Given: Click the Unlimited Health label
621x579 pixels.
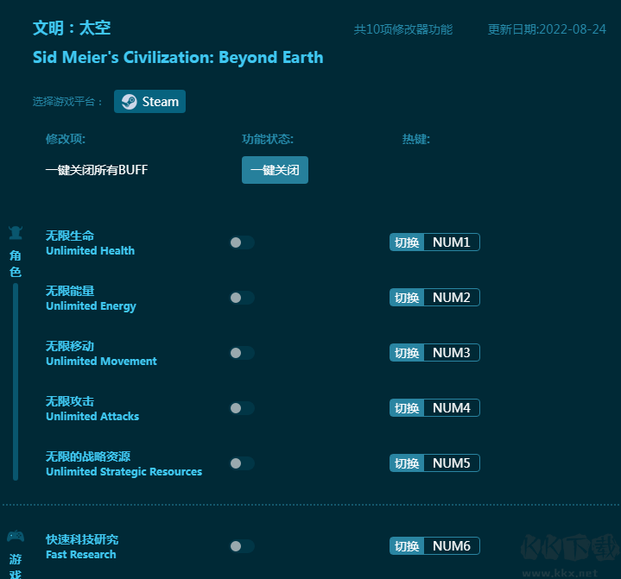Looking at the screenshot, I should point(91,251).
